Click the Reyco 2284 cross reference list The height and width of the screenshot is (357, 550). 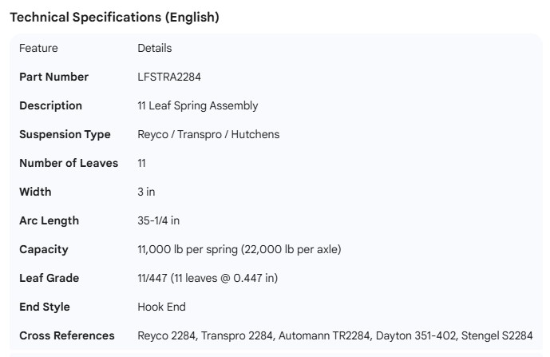(334, 335)
